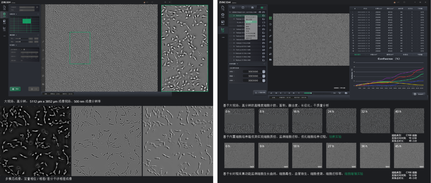
Task: Open the three-dot more menu in right window sidebar
Action: [223, 38]
